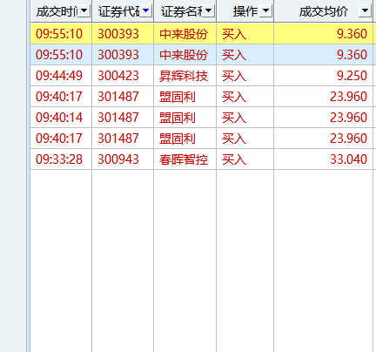The width and height of the screenshot is (376, 352).
Task: Select the price cell 9.250
Action: tap(352, 76)
